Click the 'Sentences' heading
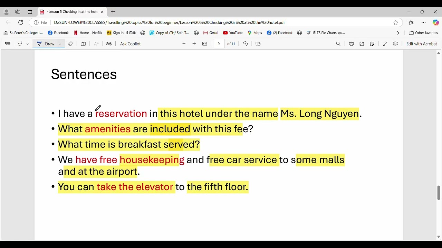442x248 pixels. click(x=84, y=74)
